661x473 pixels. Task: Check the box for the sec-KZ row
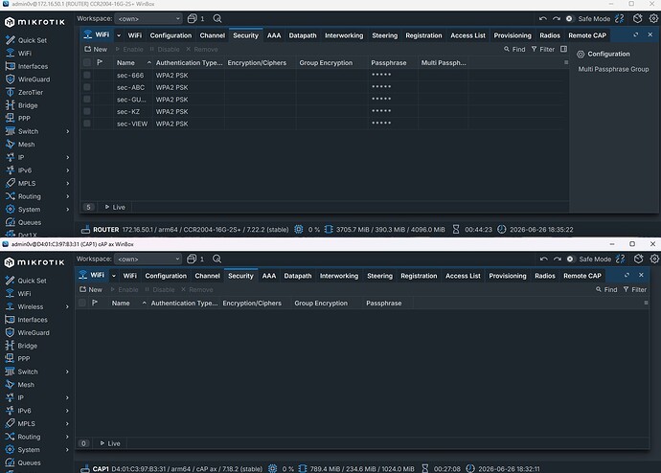87,111
